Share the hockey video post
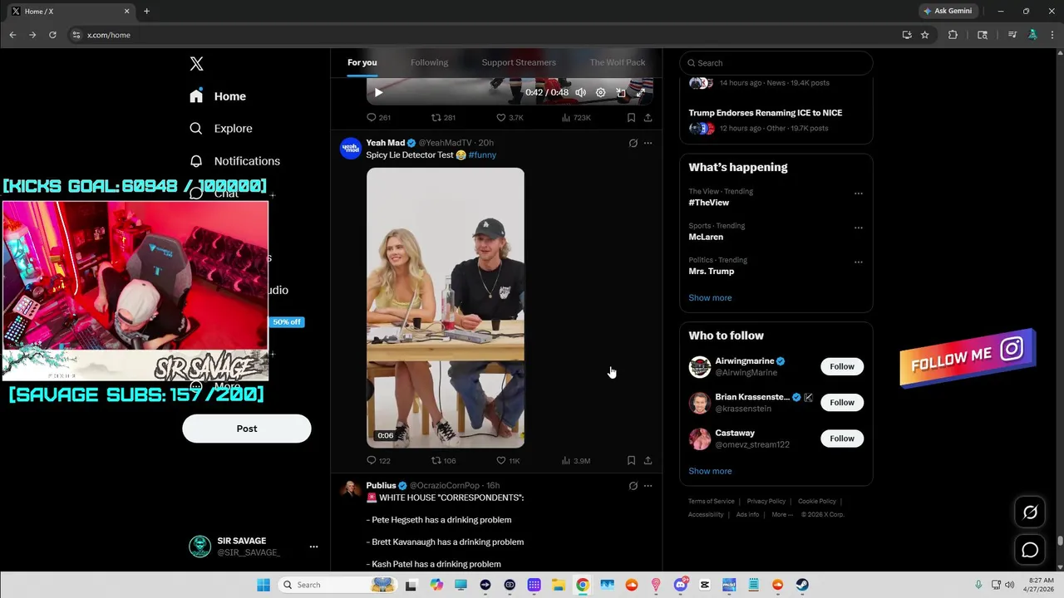Viewport: 1064px width, 598px height. click(x=648, y=118)
